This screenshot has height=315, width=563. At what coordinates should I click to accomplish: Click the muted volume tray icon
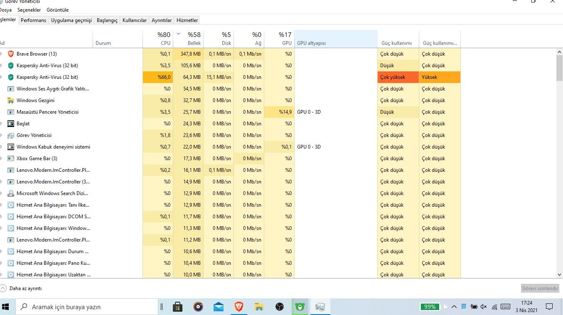484,307
